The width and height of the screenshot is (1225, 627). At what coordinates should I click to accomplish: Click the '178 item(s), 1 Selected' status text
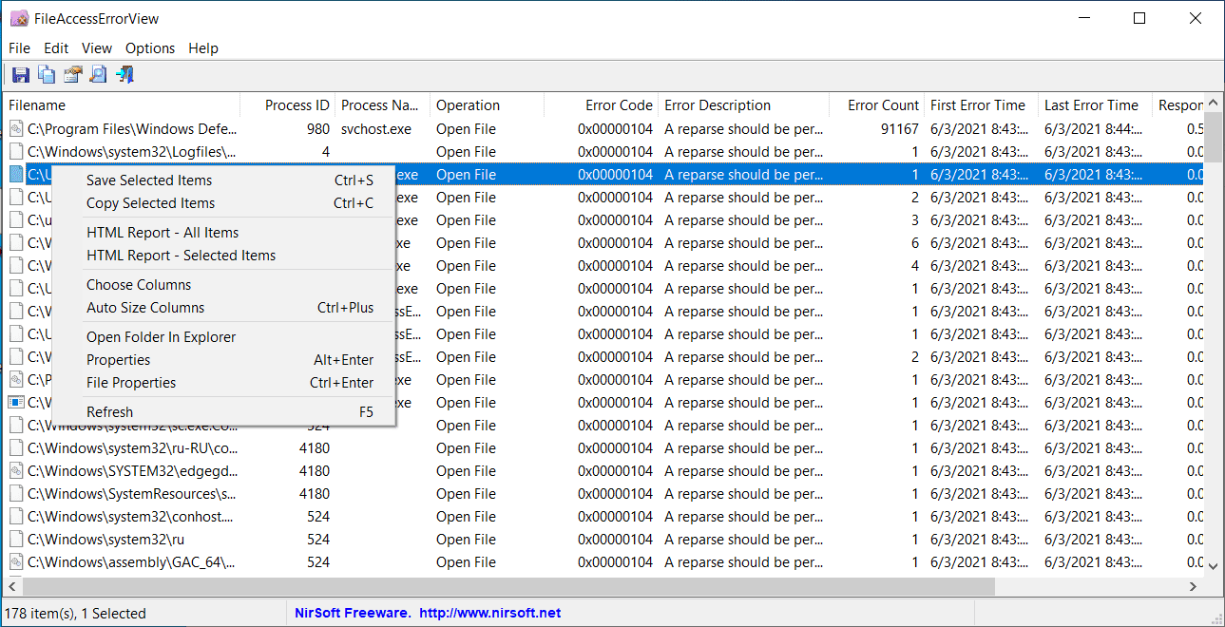pos(76,614)
